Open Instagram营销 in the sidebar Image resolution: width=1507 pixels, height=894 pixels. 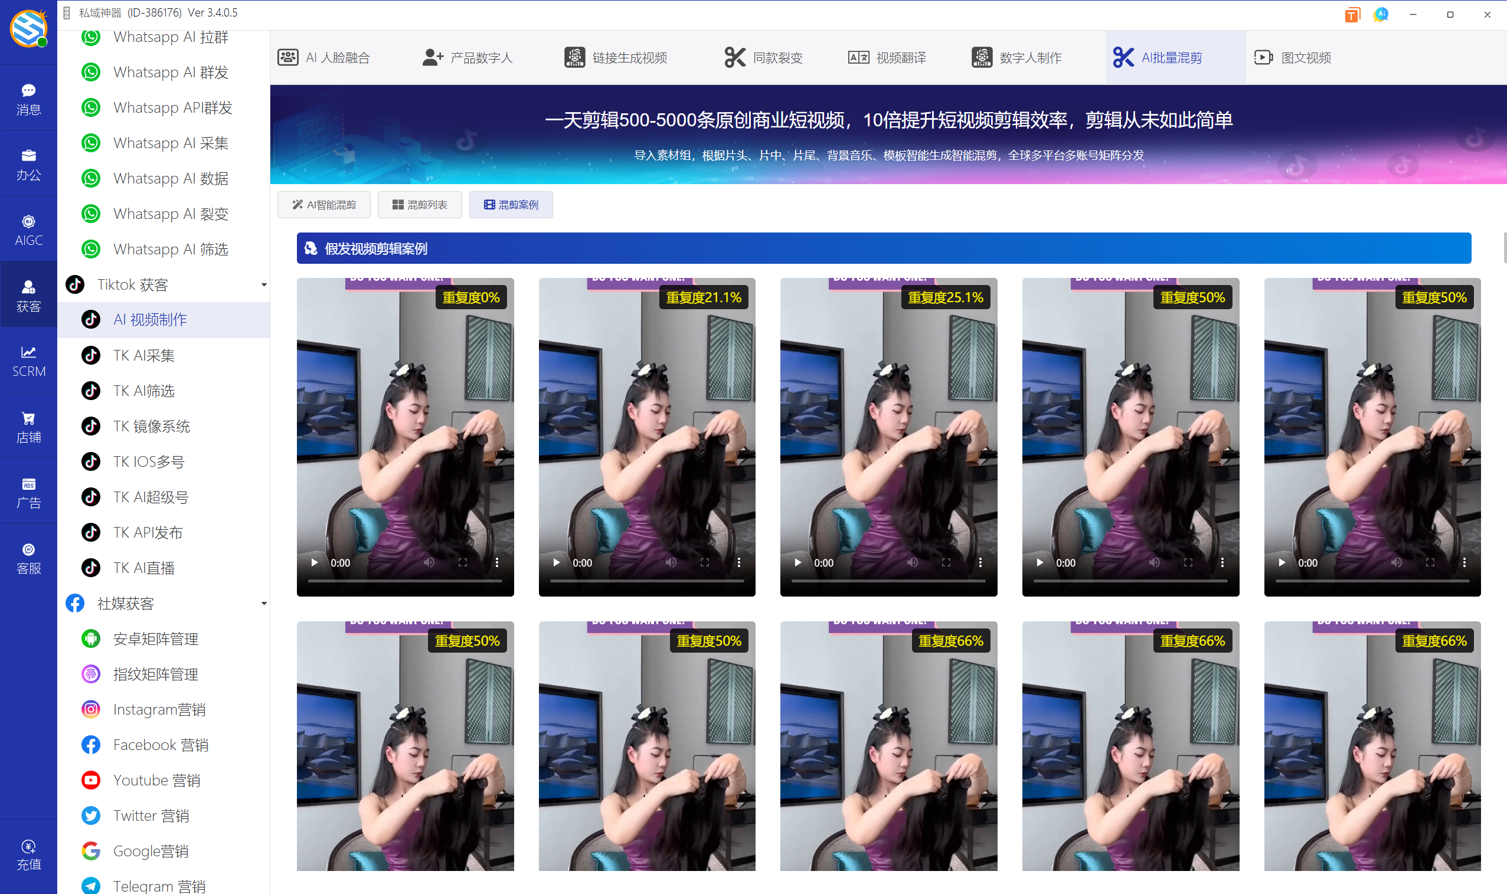159,709
